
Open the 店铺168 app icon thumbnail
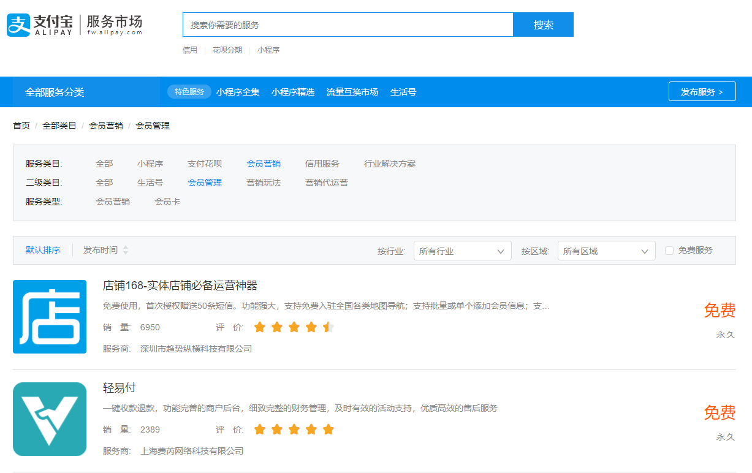49,317
